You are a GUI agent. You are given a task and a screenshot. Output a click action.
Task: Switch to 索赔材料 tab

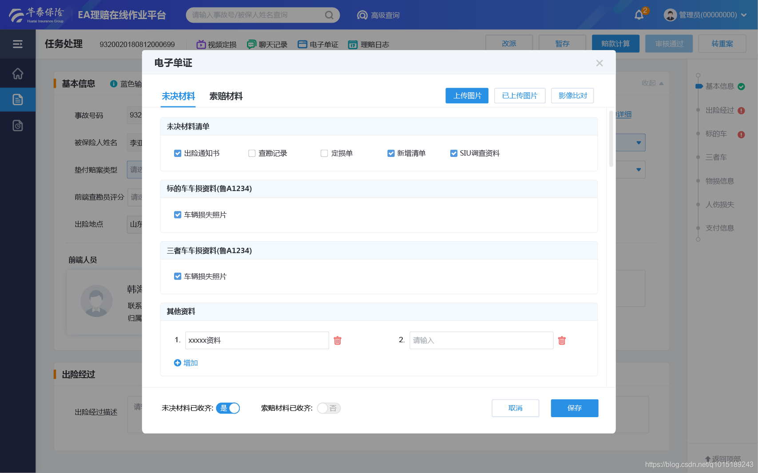[226, 96]
